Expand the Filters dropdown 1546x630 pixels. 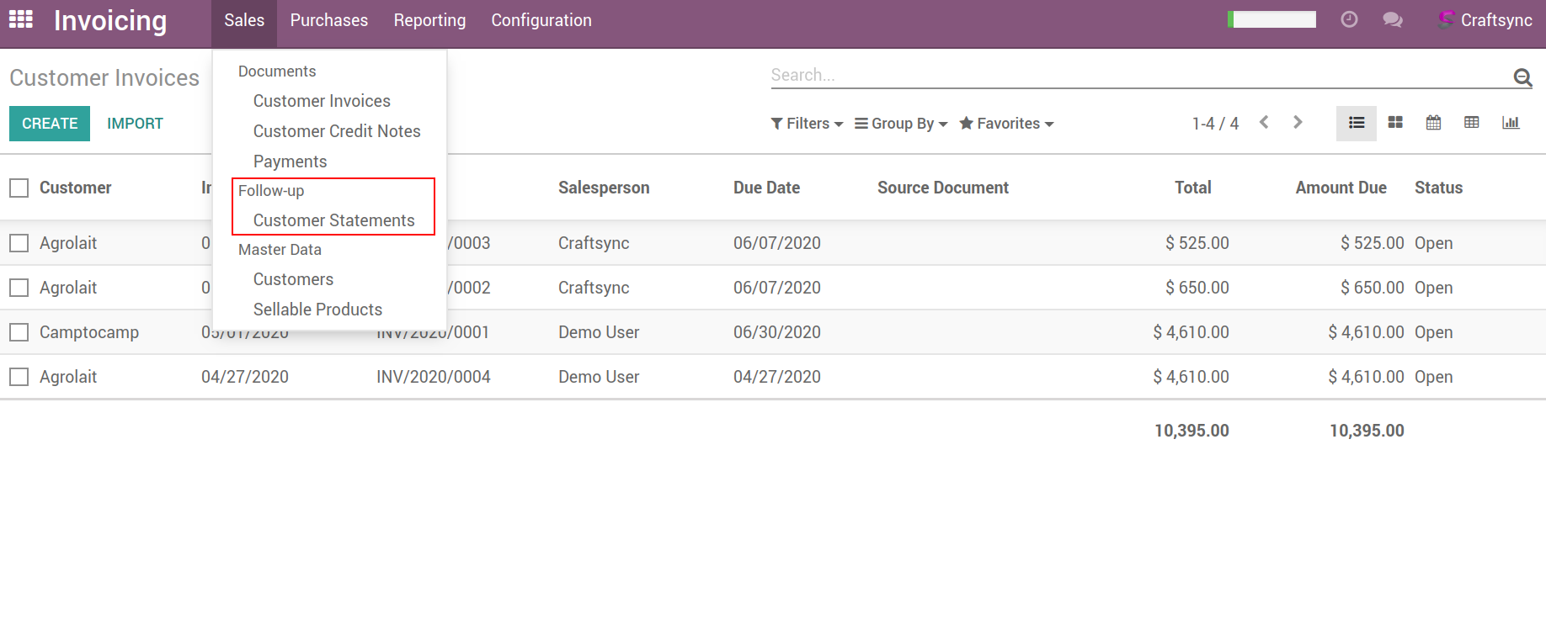coord(807,124)
